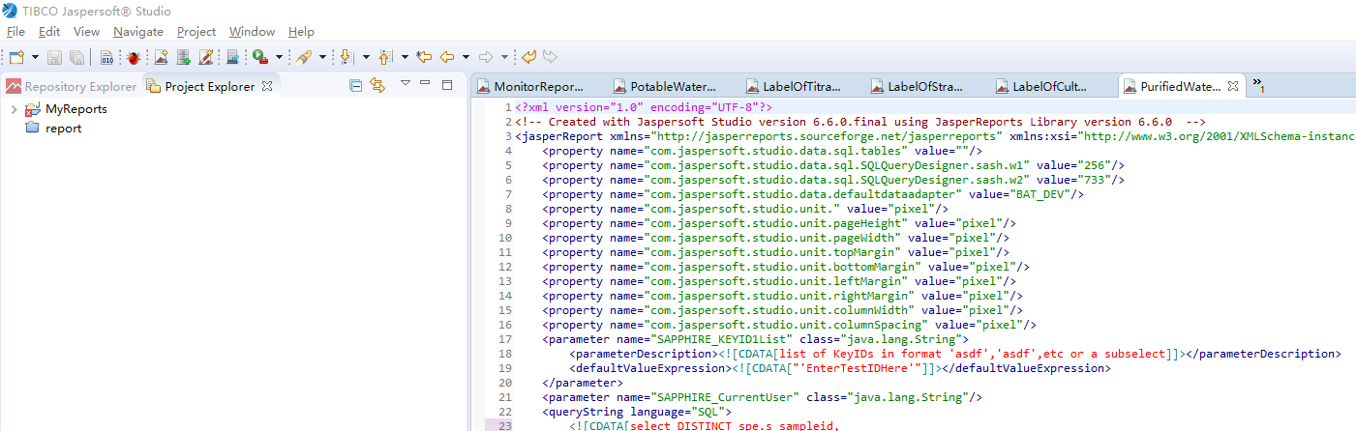
Task: Select the MyReports project
Action: point(76,109)
